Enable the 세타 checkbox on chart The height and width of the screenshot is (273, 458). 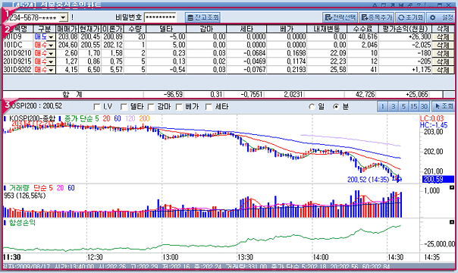tap(209, 107)
